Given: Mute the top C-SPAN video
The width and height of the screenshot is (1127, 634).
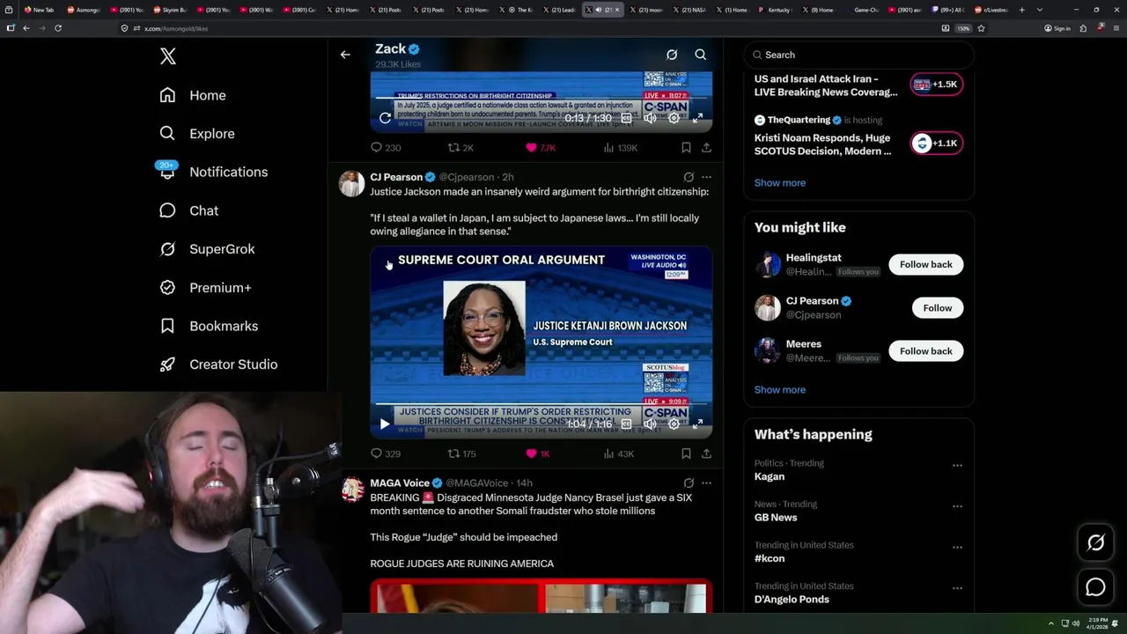Looking at the screenshot, I should [x=650, y=118].
